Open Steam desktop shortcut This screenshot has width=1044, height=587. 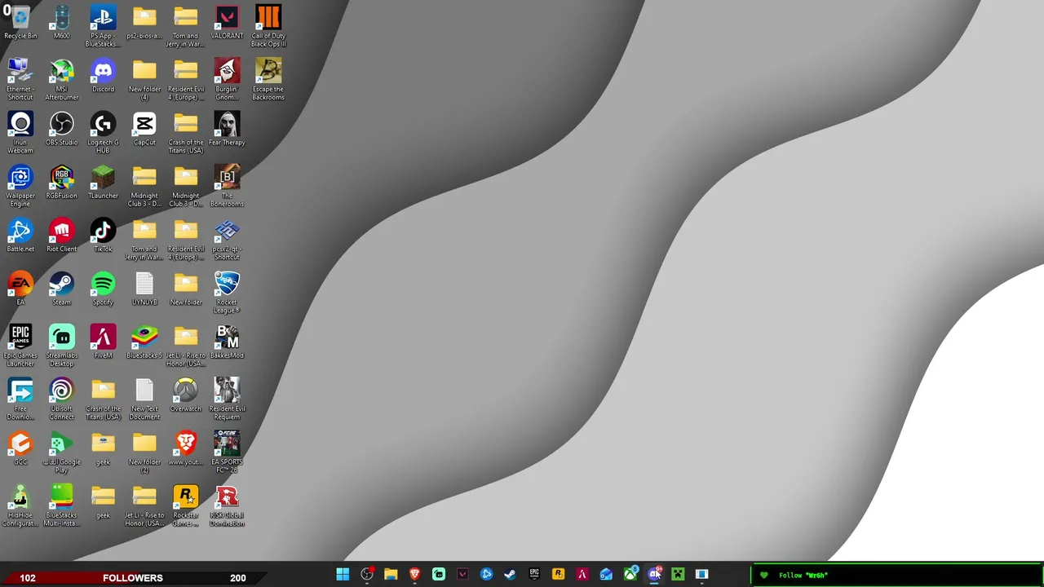[x=62, y=289]
